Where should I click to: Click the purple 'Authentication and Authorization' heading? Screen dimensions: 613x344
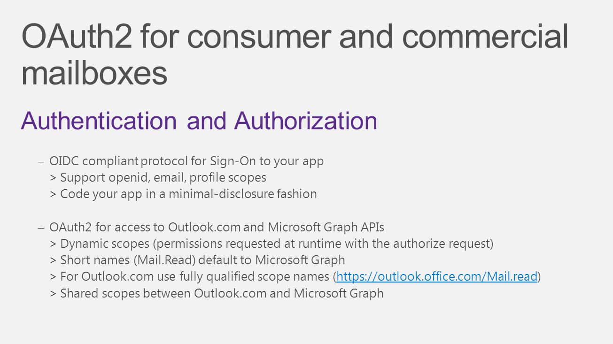coord(199,121)
